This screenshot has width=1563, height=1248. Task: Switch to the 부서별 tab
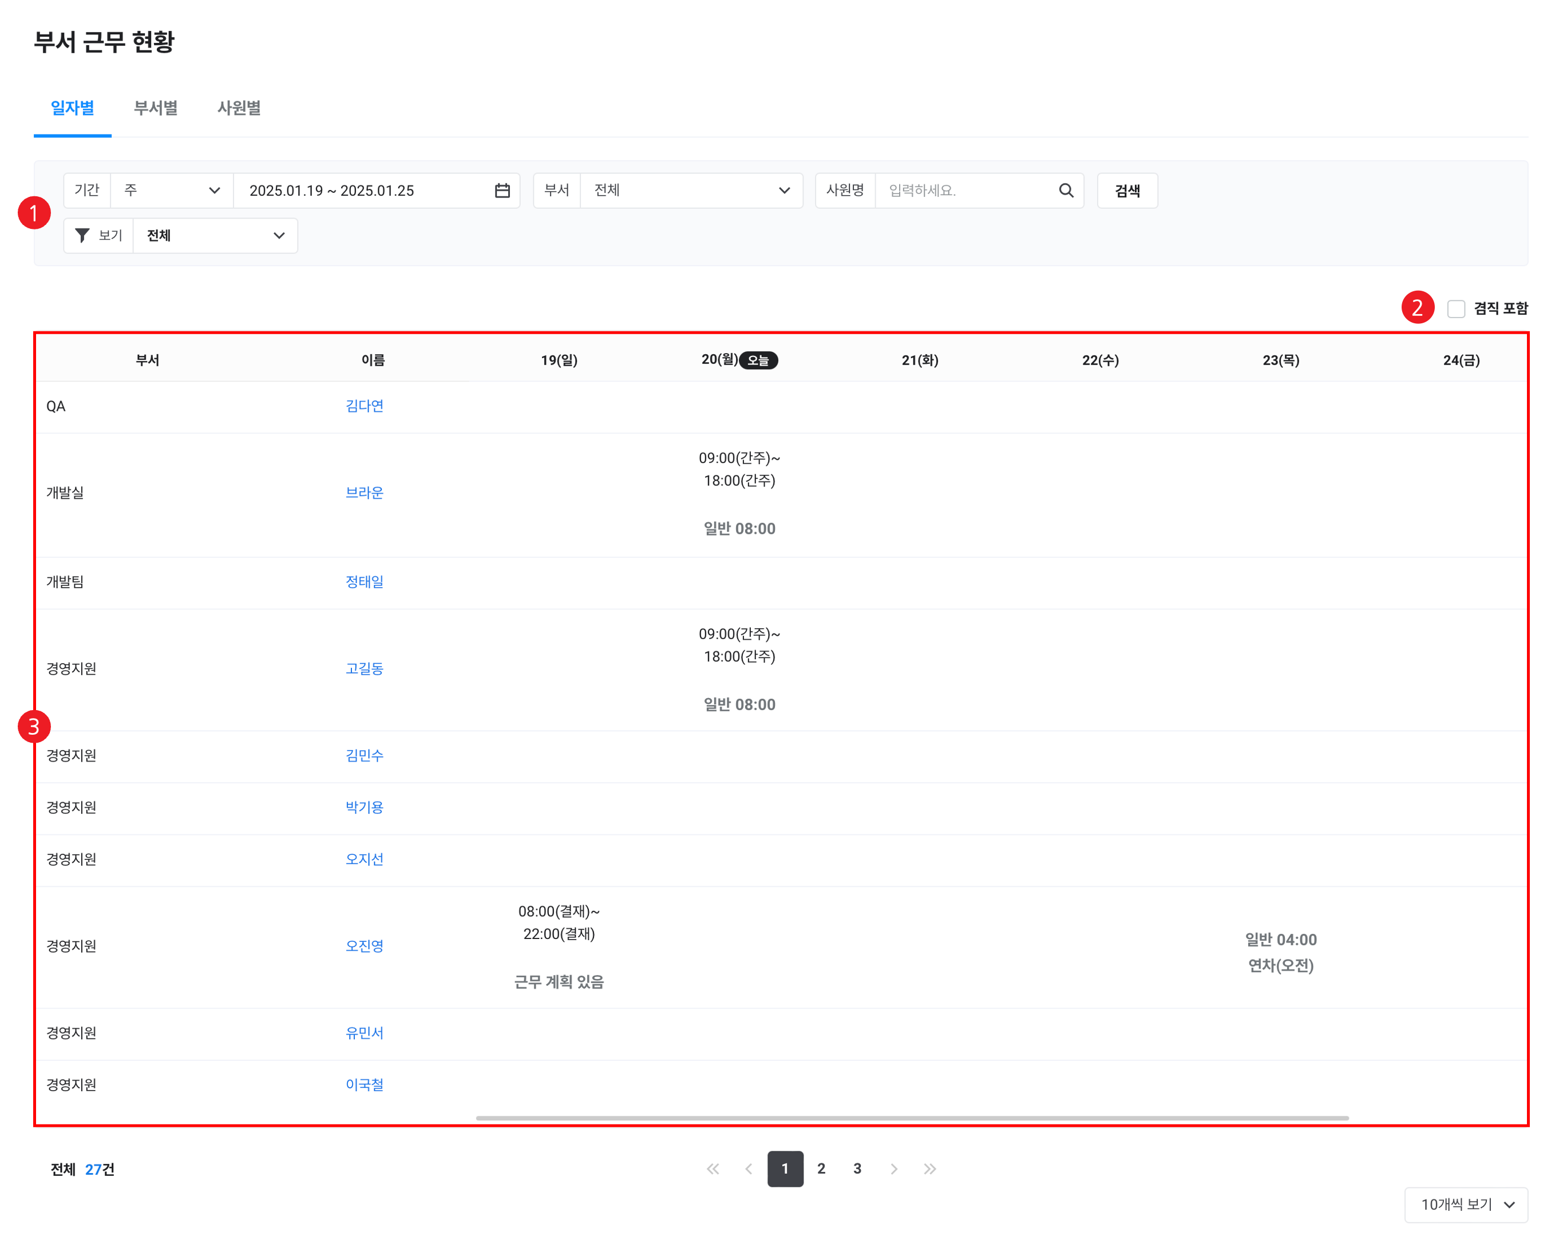point(156,108)
